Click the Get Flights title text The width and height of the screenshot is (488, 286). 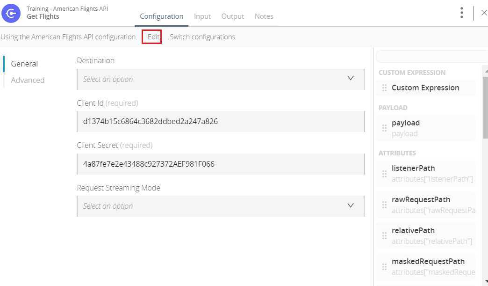(43, 16)
